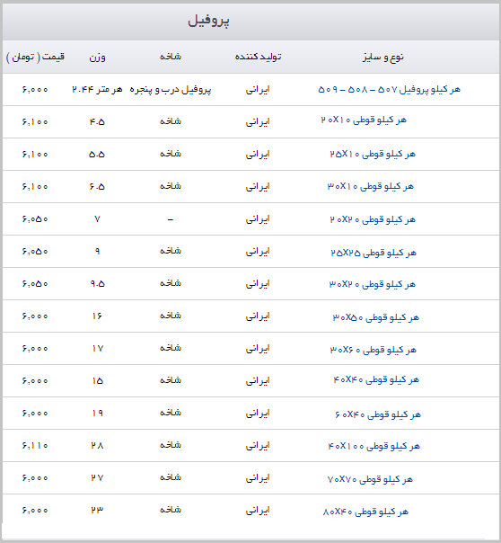This screenshot has width=501, height=543.
Task: Open the هر کیلو قوطی 40X100 link
Action: [374, 447]
